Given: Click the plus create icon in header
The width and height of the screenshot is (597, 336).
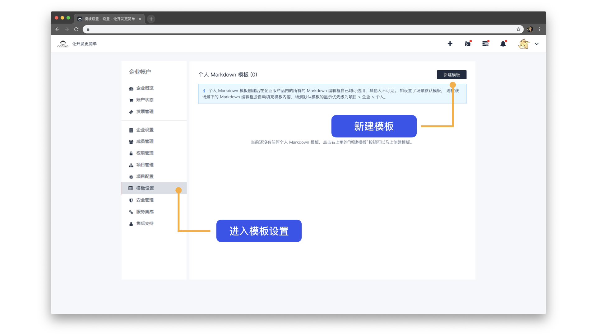Looking at the screenshot, I should 450,44.
